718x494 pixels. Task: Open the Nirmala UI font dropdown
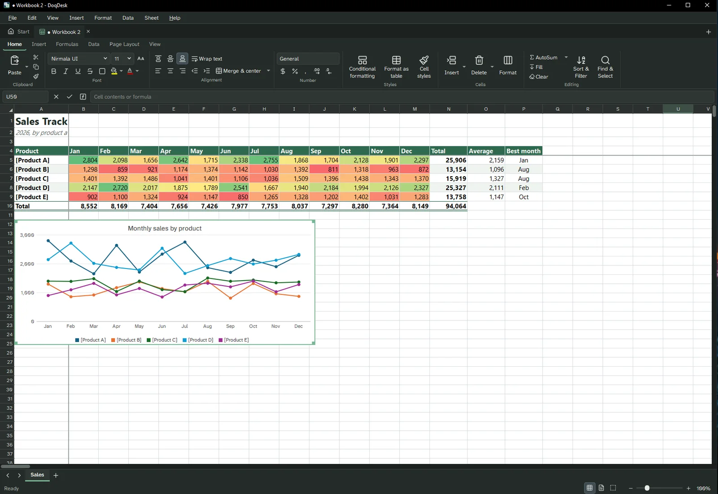point(79,59)
